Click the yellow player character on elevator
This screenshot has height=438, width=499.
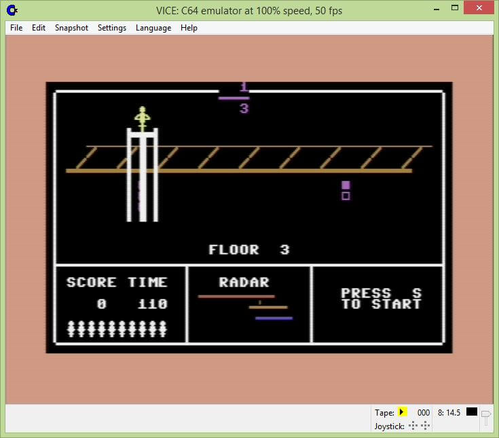tap(143, 119)
